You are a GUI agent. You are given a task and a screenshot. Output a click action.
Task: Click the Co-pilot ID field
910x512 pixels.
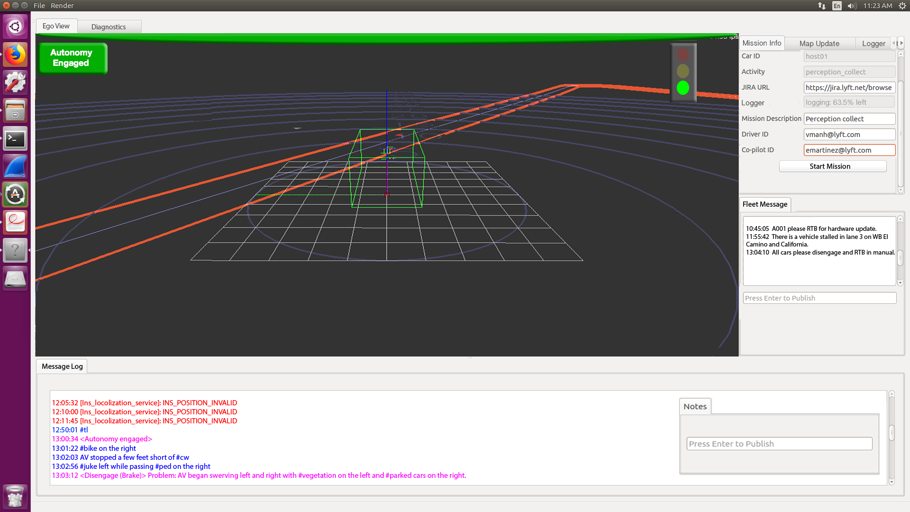(849, 150)
